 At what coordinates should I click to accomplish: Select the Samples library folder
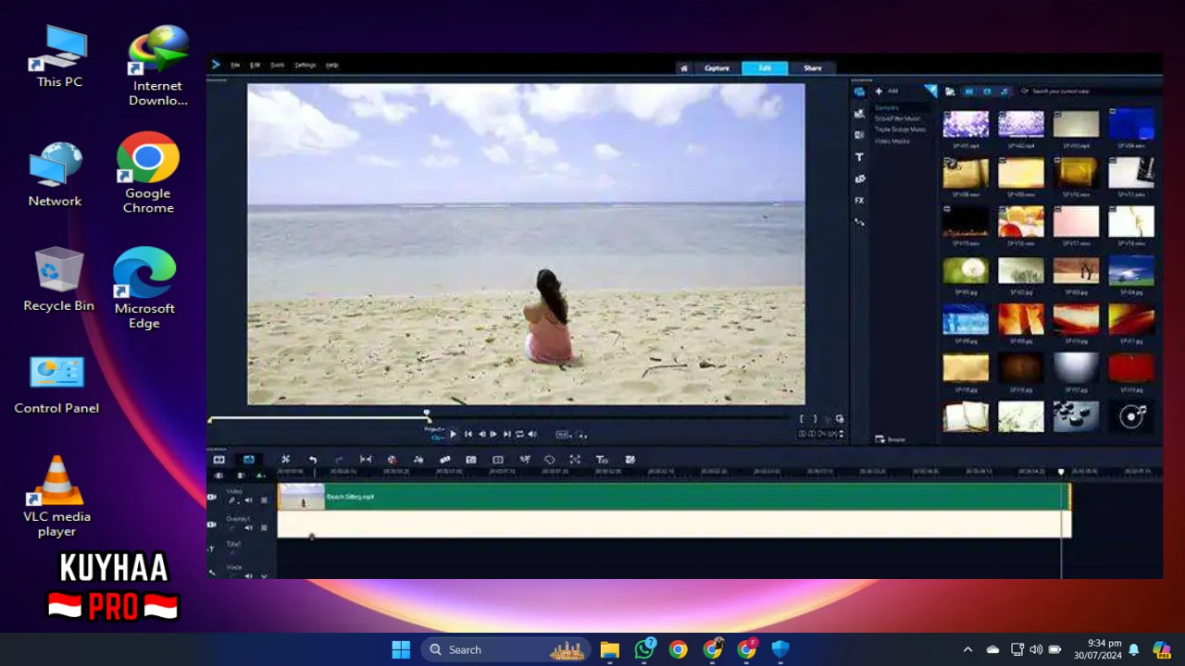tap(887, 108)
